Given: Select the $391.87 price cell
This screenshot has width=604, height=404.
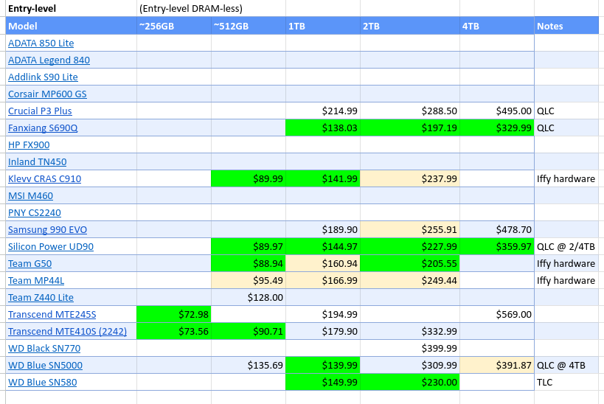Looking at the screenshot, I should click(x=497, y=365).
